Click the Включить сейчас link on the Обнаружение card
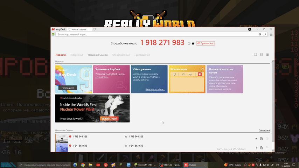299x168 pixels. [155, 89]
